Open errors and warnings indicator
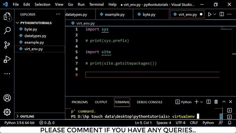 point(47,123)
